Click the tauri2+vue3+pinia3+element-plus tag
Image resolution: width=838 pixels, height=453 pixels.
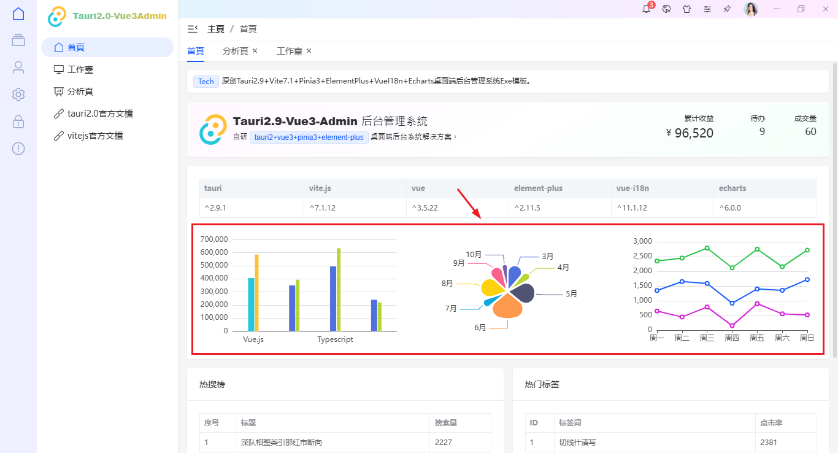click(x=309, y=137)
